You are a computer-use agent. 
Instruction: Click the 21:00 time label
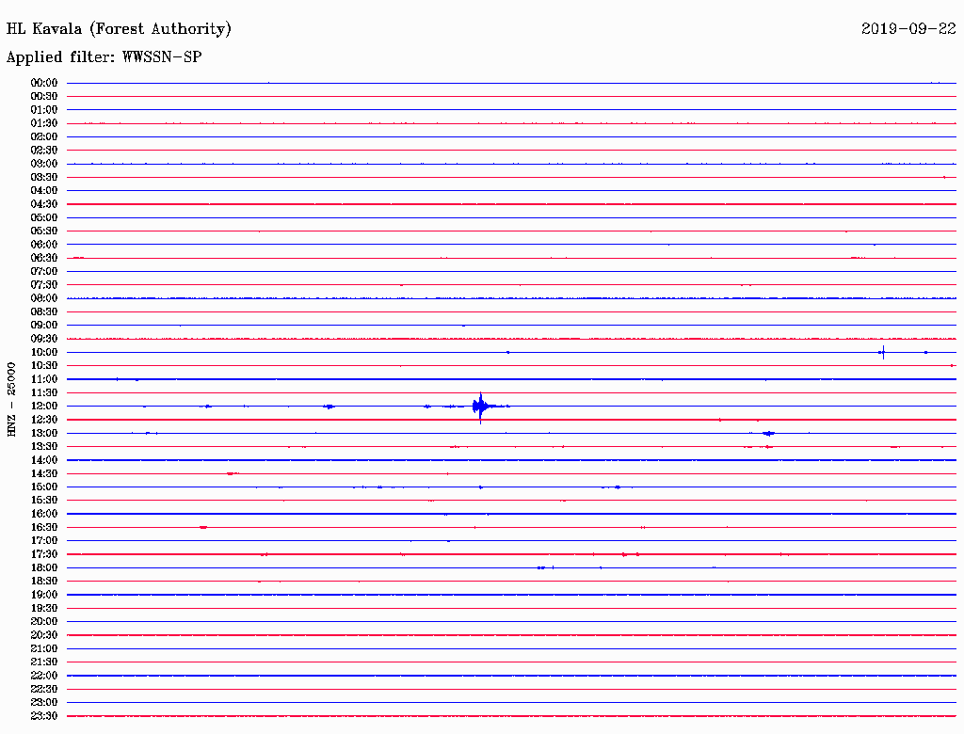tap(44, 648)
